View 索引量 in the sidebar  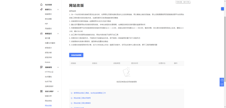pyautogui.click(x=48, y=38)
